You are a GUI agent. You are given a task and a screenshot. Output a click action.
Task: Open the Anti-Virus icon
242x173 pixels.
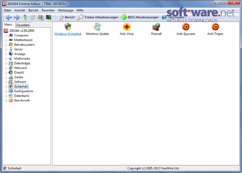coord(127,27)
